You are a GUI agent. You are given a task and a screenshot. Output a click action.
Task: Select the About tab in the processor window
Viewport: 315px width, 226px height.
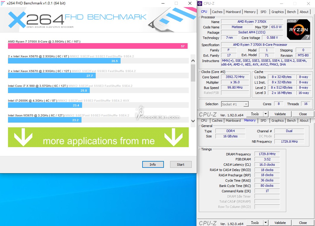(x=304, y=12)
